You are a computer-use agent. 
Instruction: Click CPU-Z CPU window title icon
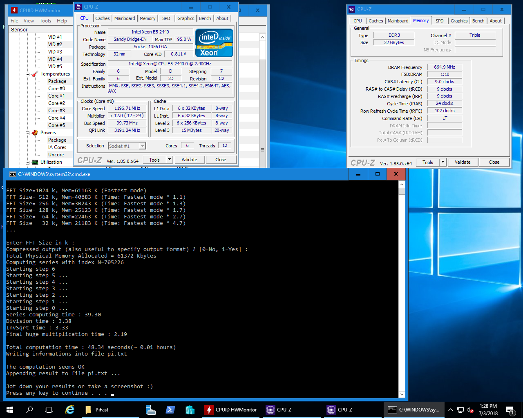[x=79, y=7]
